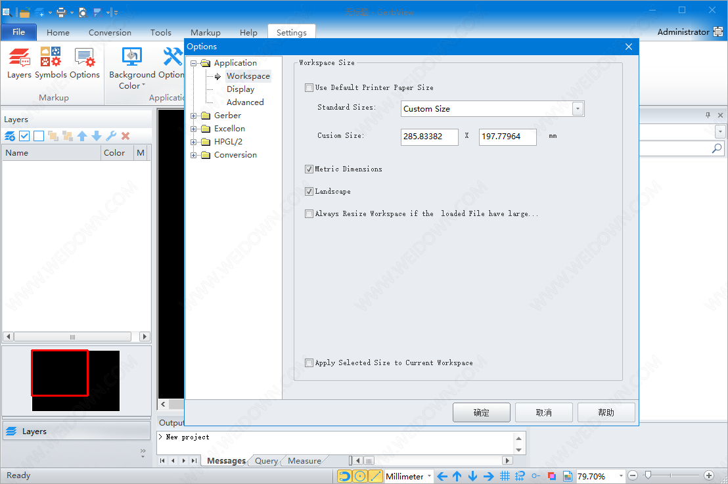The image size is (728, 484).
Task: Uncheck the Landscape checkbox
Action: pos(309,192)
